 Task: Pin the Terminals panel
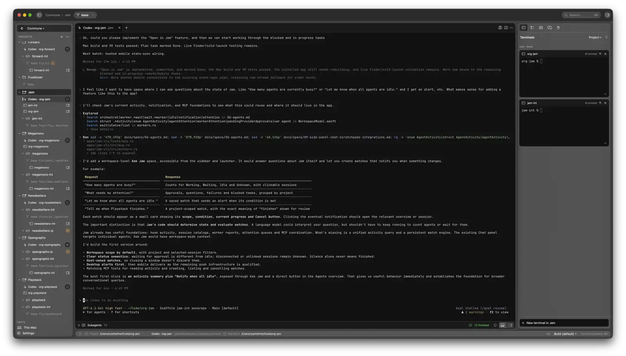[x=606, y=38]
